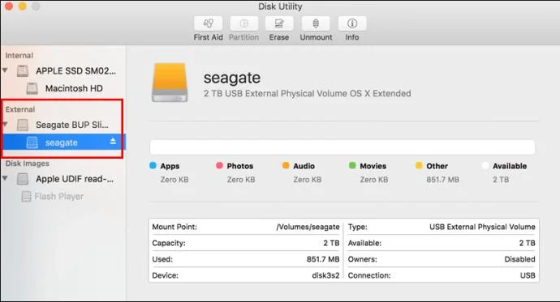
Task: Click the Partition label
Action: [244, 37]
